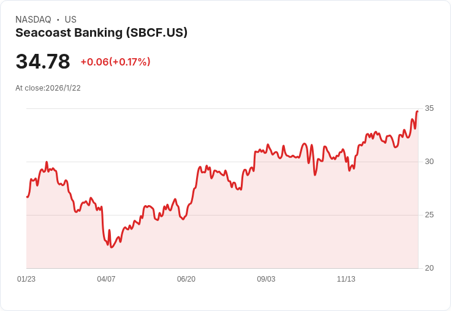The width and height of the screenshot is (451, 311).
Task: Select the 06/20 date on the x-axis
Action: pos(186,279)
